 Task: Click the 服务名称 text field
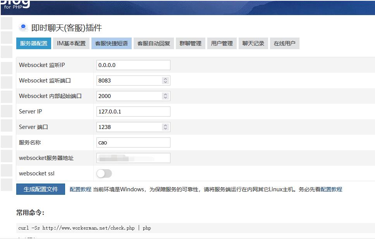pos(133,142)
